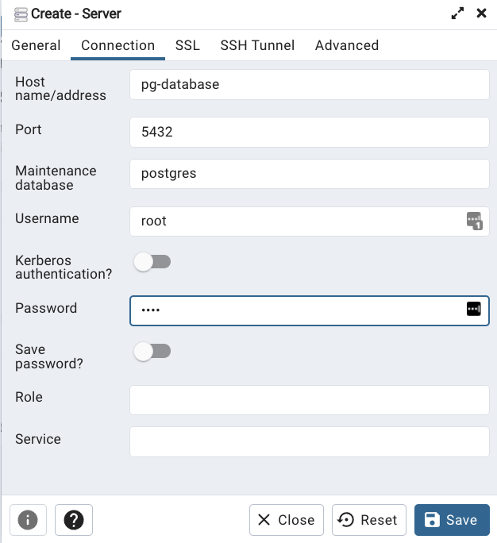This screenshot has height=543, width=497.
Task: Click the Maintenance database field
Action: 310,174
